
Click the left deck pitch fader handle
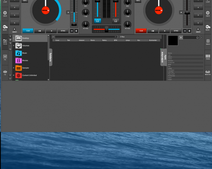pos(74,25)
